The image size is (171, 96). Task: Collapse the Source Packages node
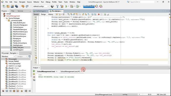[4, 18]
